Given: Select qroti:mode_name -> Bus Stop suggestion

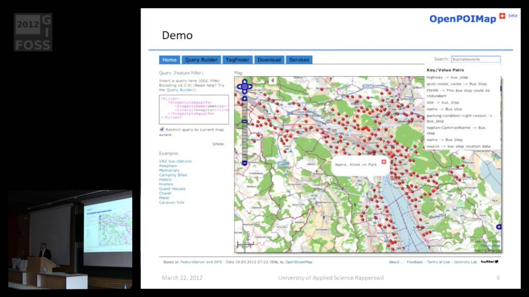Looking at the screenshot, I should tap(457, 84).
